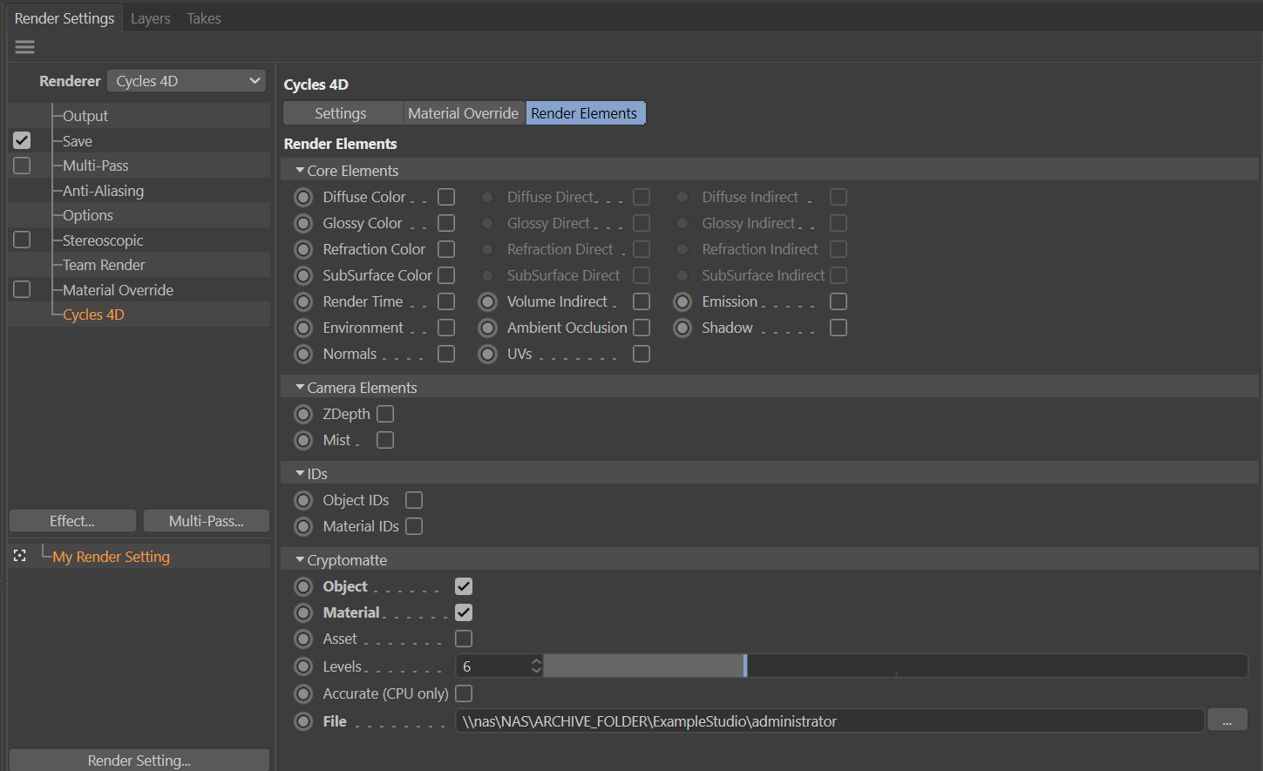Click the Levels number field showing 6
The height and width of the screenshot is (771, 1263).
click(493, 666)
